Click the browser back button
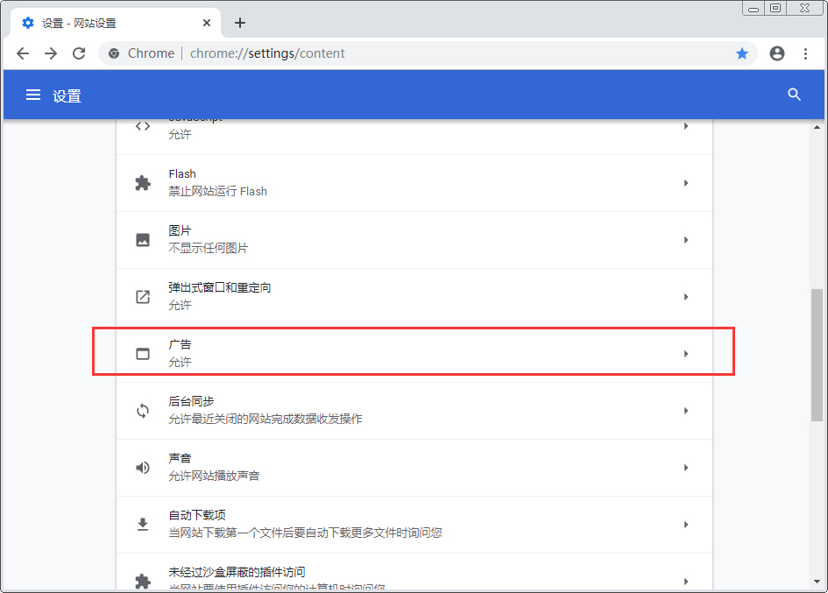828x593 pixels. pyautogui.click(x=23, y=53)
